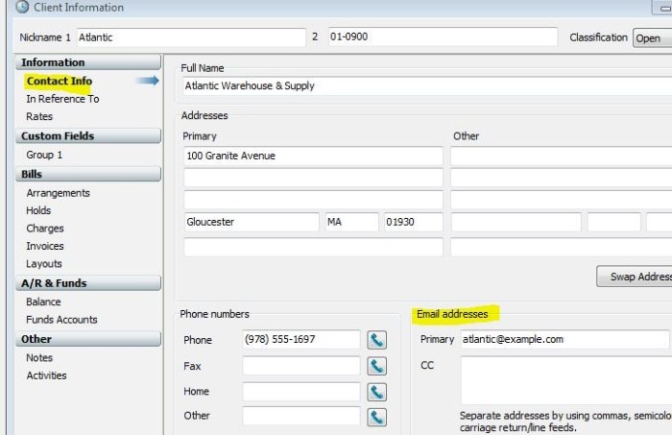This screenshot has height=435, width=672.
Task: Click the Swap Addresses button
Action: [x=635, y=277]
